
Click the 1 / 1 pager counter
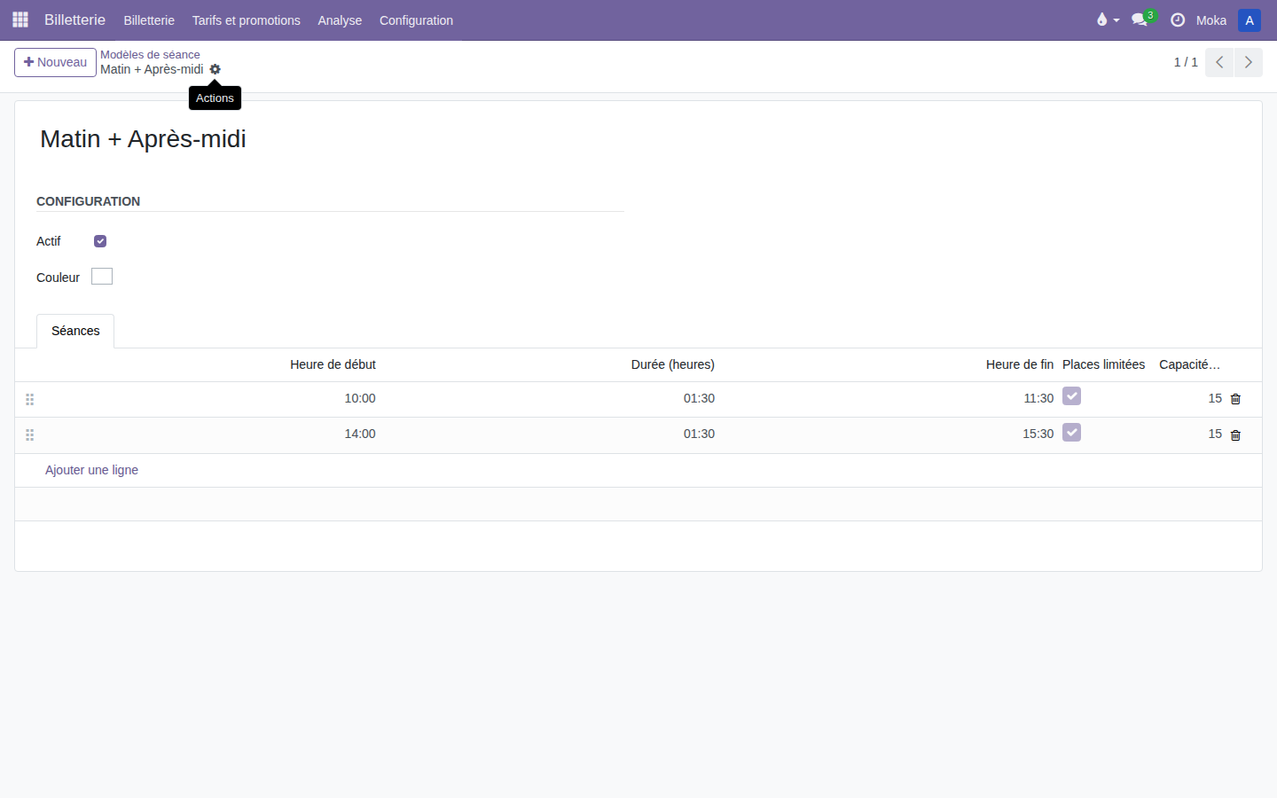(x=1186, y=62)
